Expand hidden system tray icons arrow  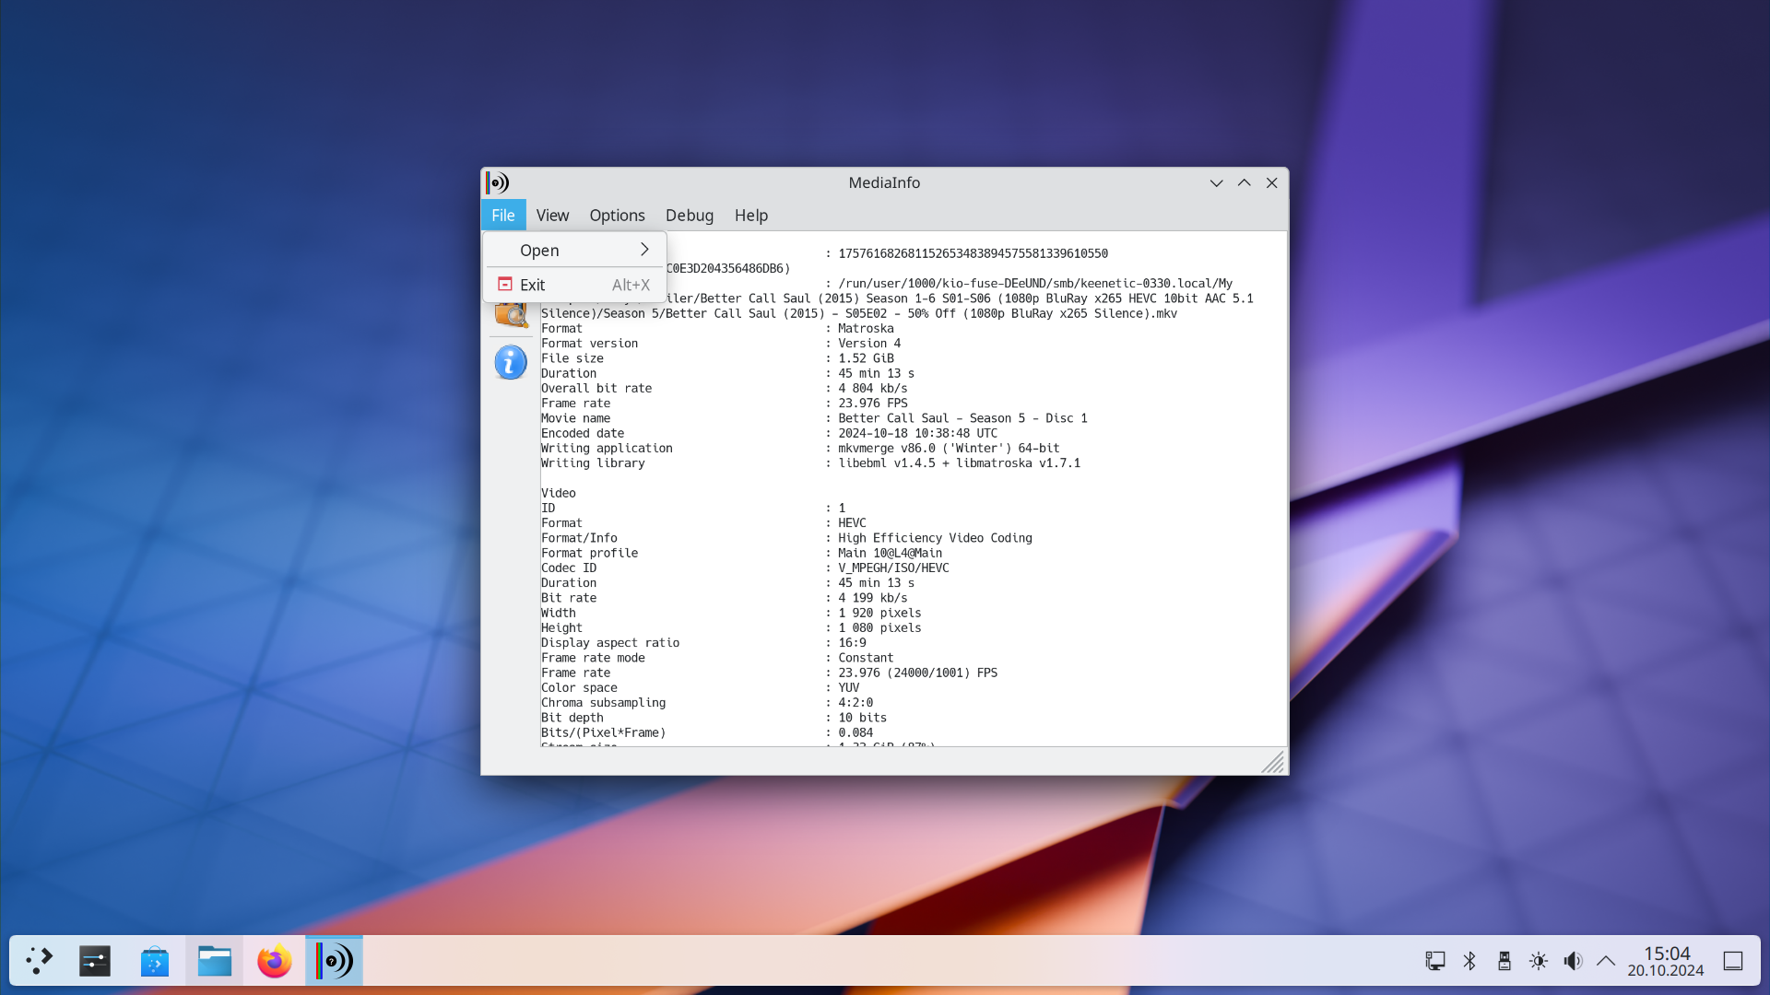point(1605,961)
